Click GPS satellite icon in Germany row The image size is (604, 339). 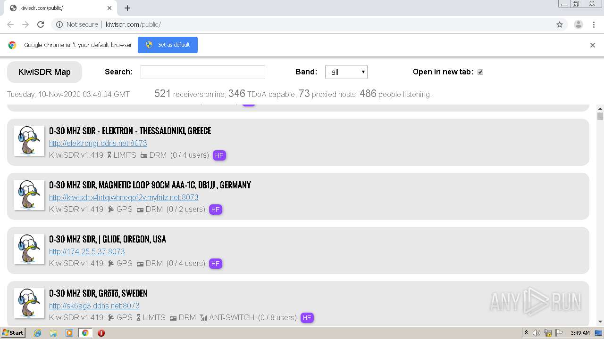click(111, 209)
